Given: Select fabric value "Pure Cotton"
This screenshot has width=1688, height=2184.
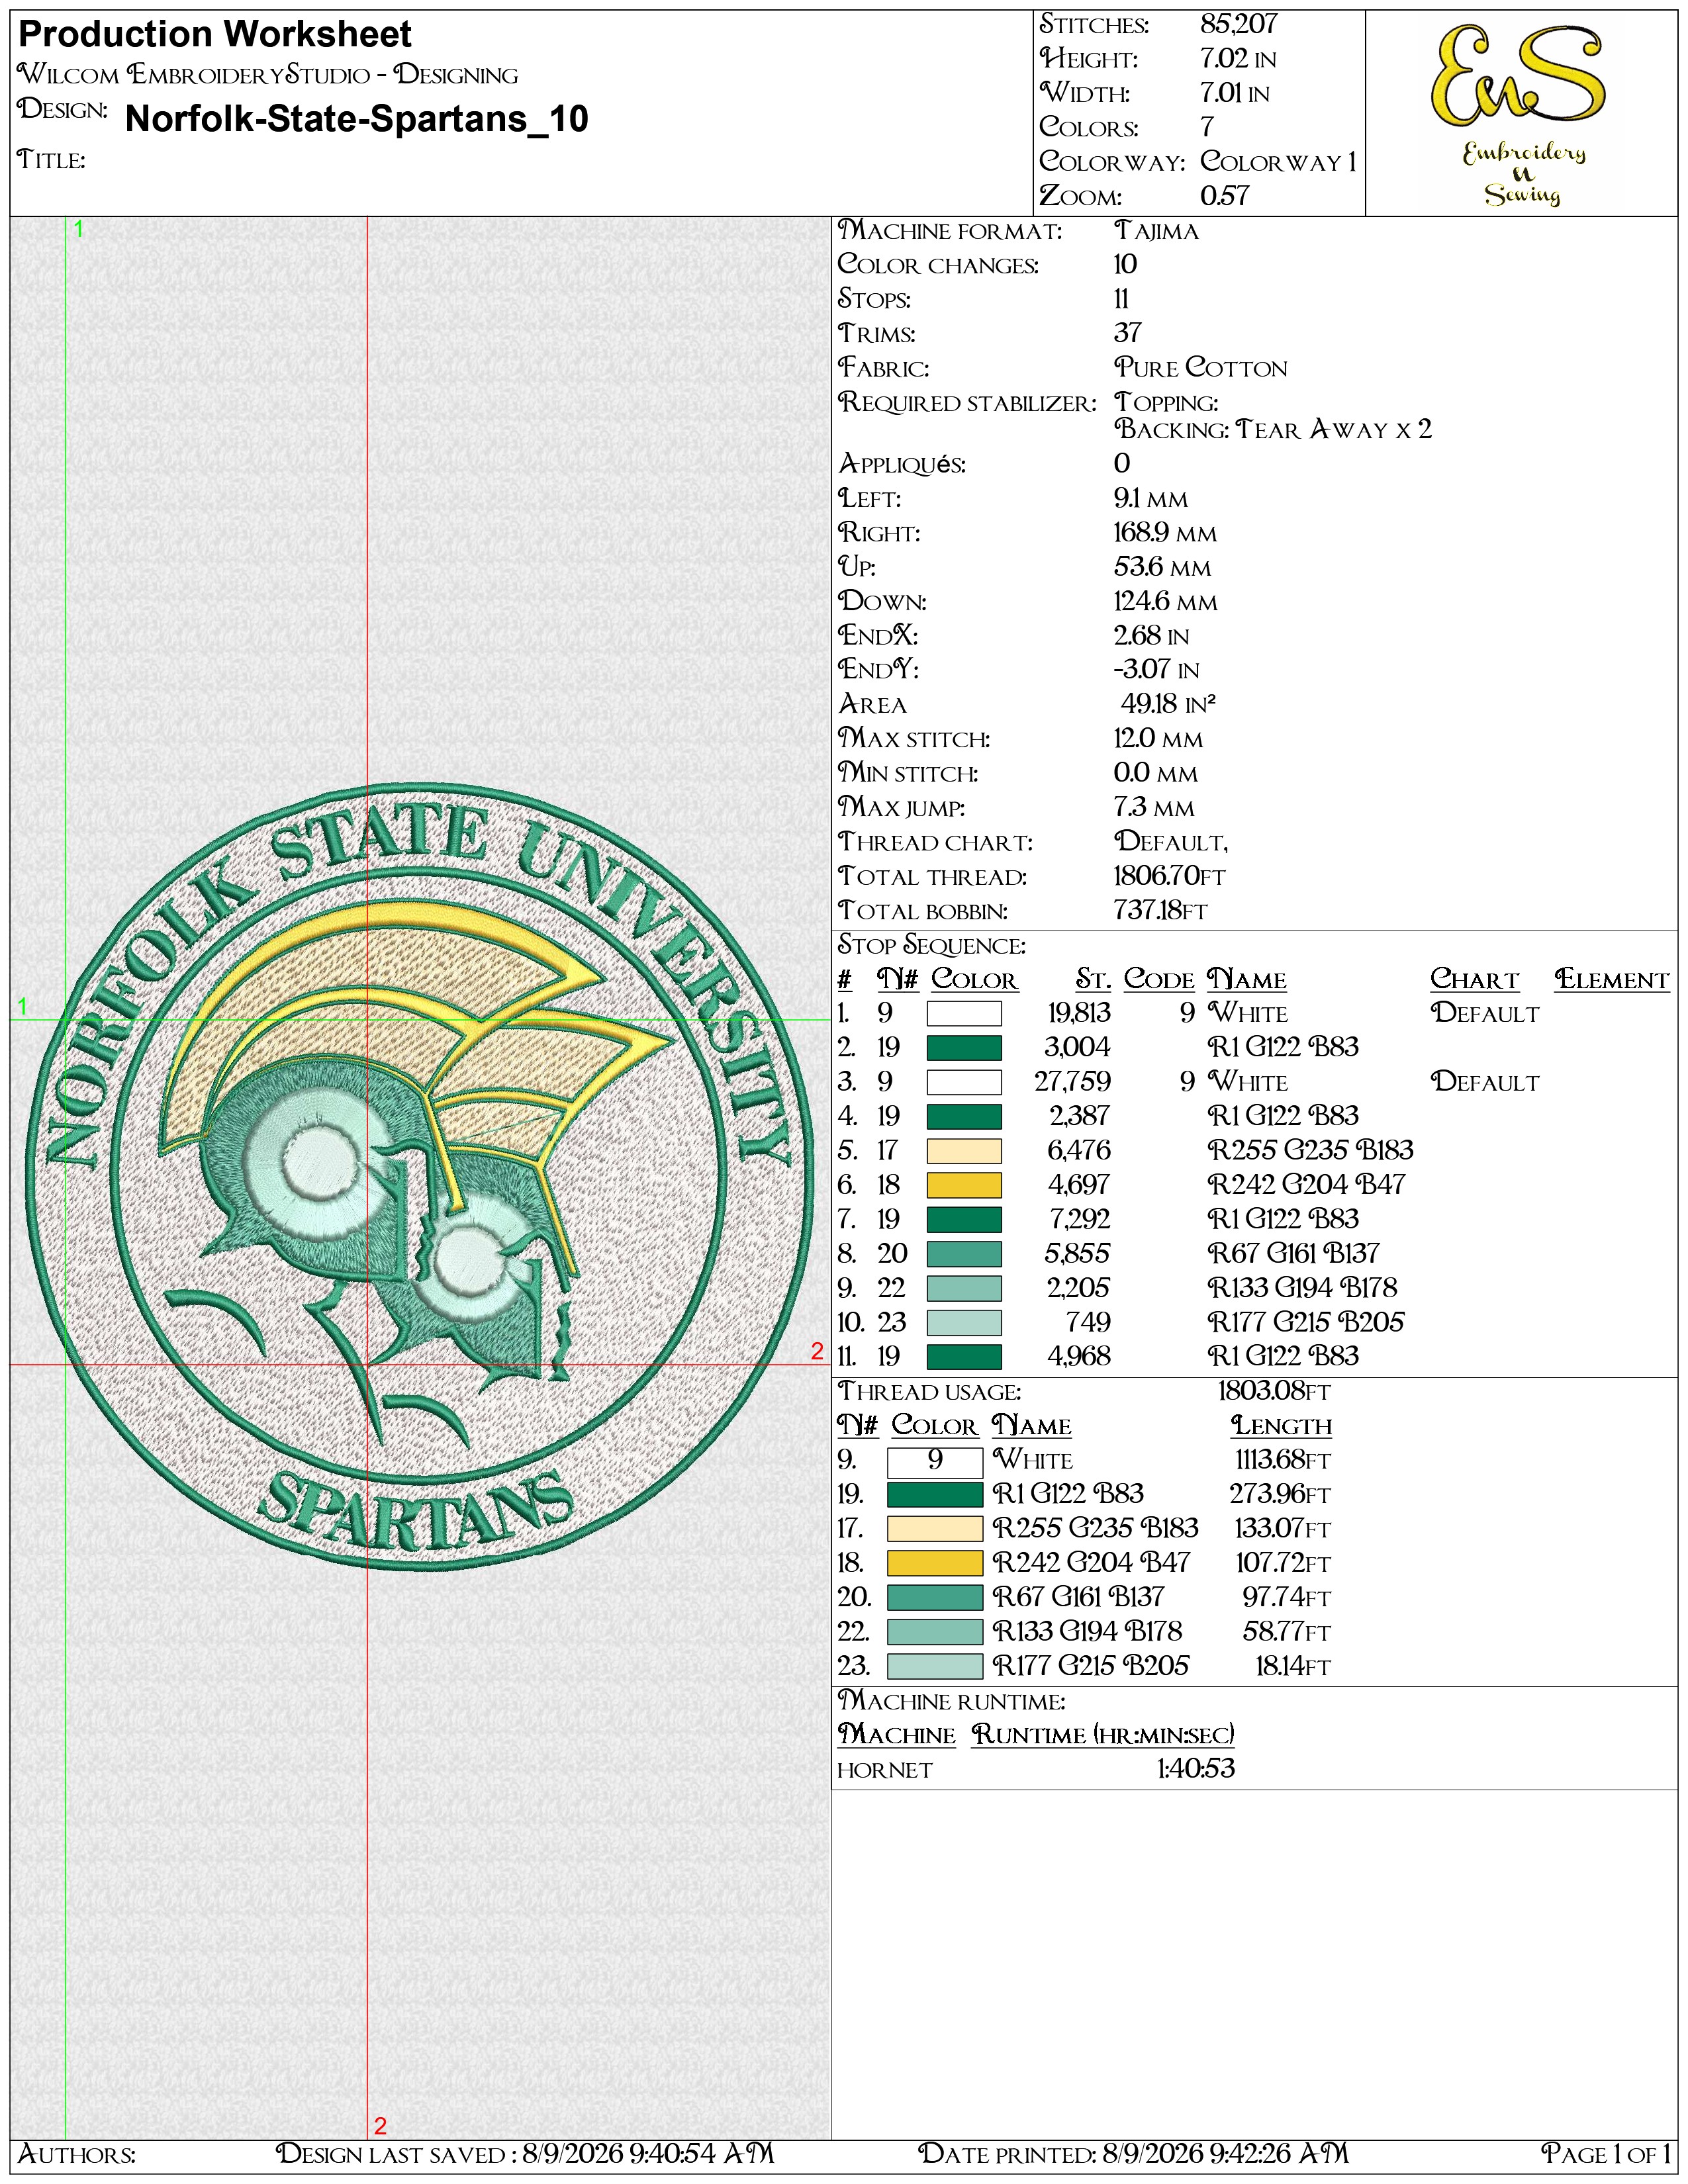Looking at the screenshot, I should coord(1201,368).
